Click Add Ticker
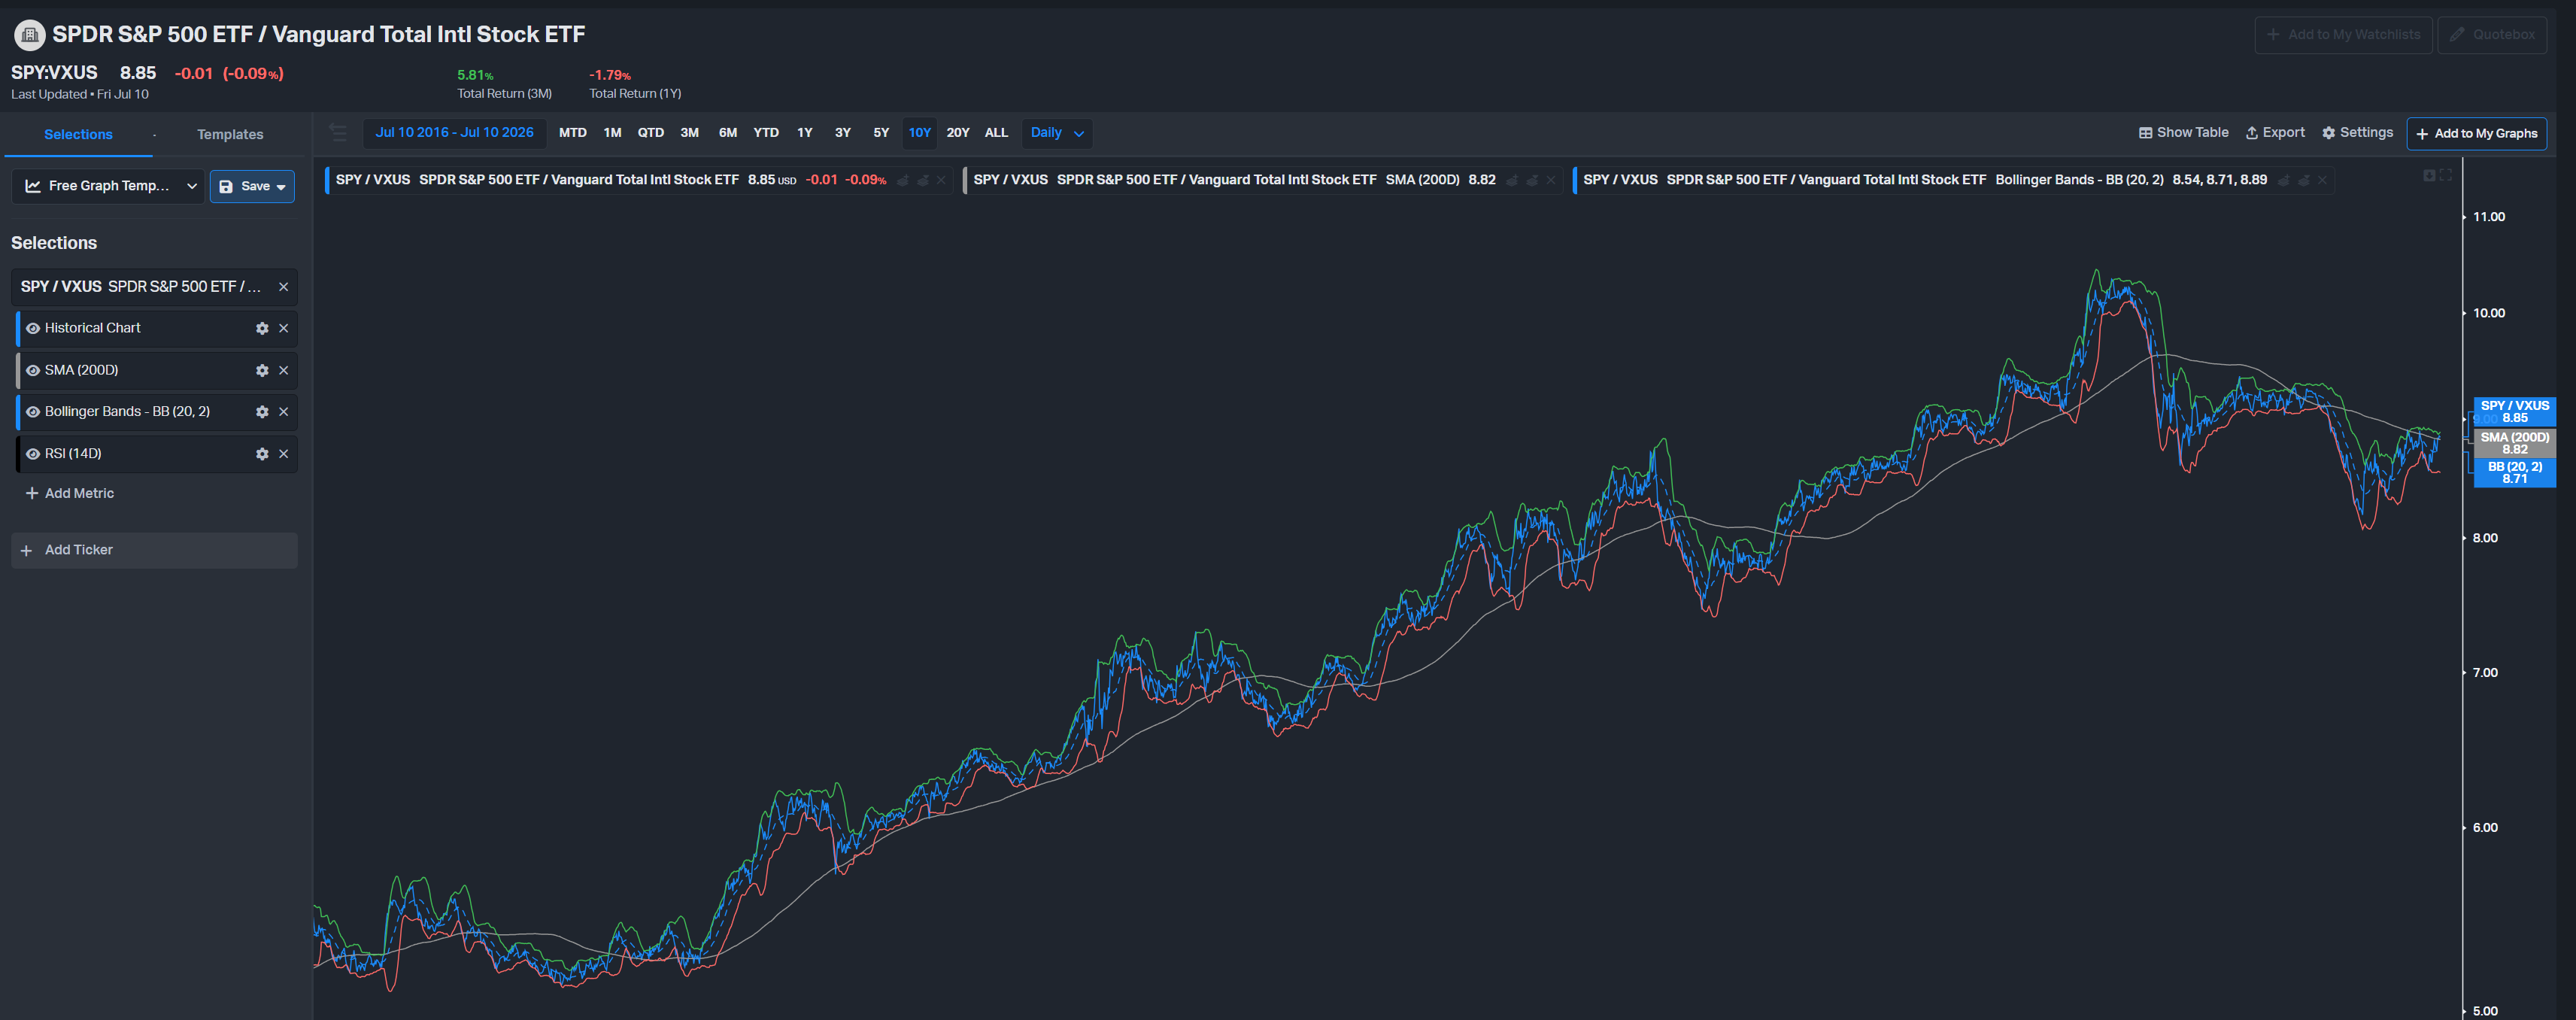This screenshot has height=1020, width=2576. point(154,551)
